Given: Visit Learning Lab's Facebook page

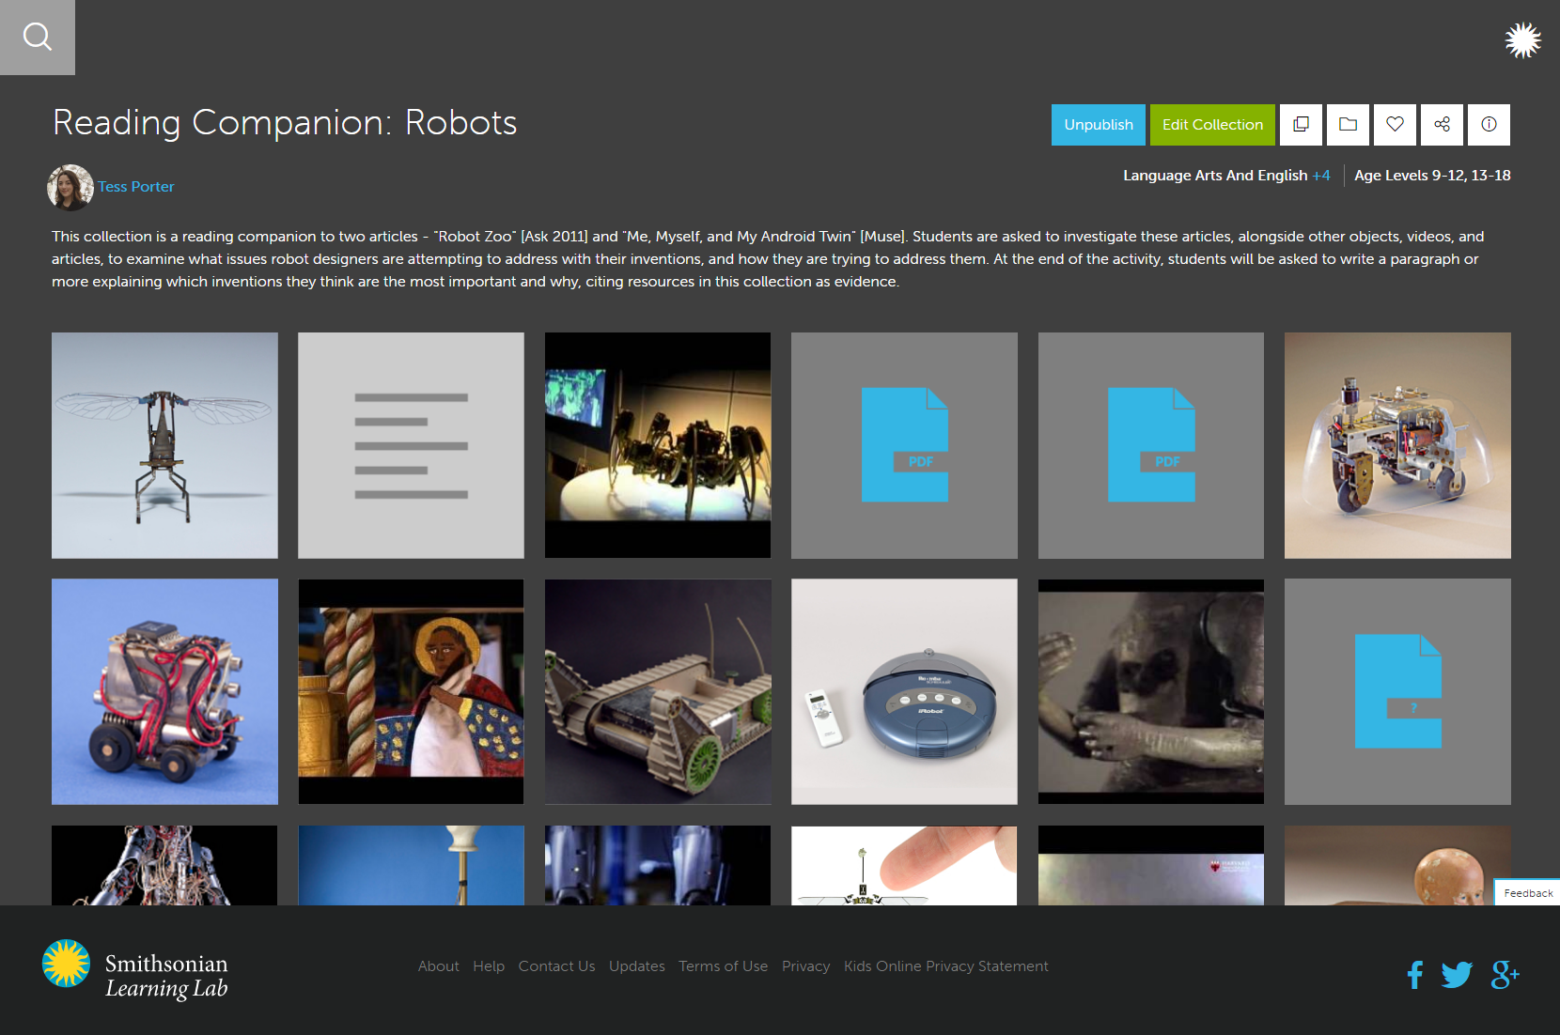Looking at the screenshot, I should [x=1414, y=975].
